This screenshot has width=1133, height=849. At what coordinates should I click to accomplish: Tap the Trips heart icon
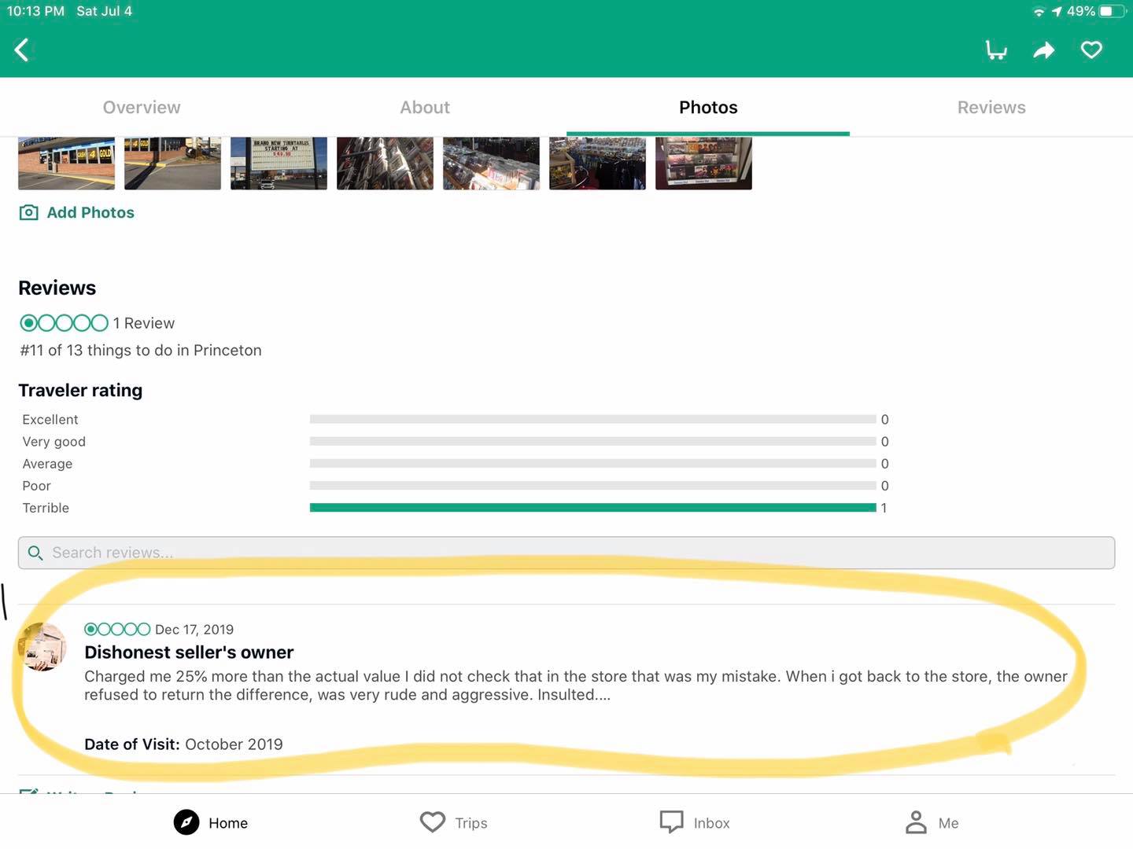click(x=433, y=822)
